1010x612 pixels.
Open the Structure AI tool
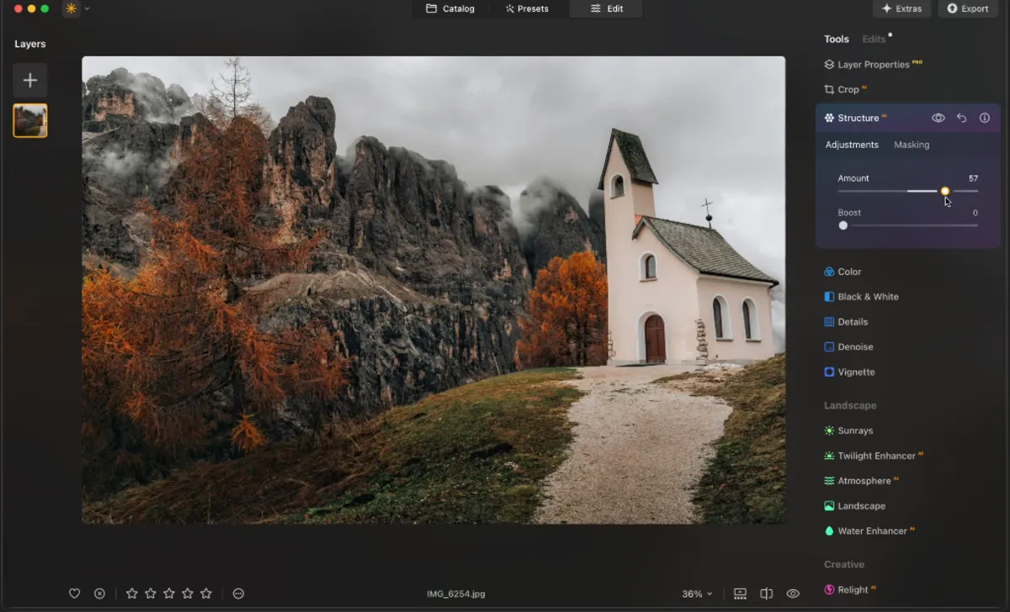pos(858,118)
